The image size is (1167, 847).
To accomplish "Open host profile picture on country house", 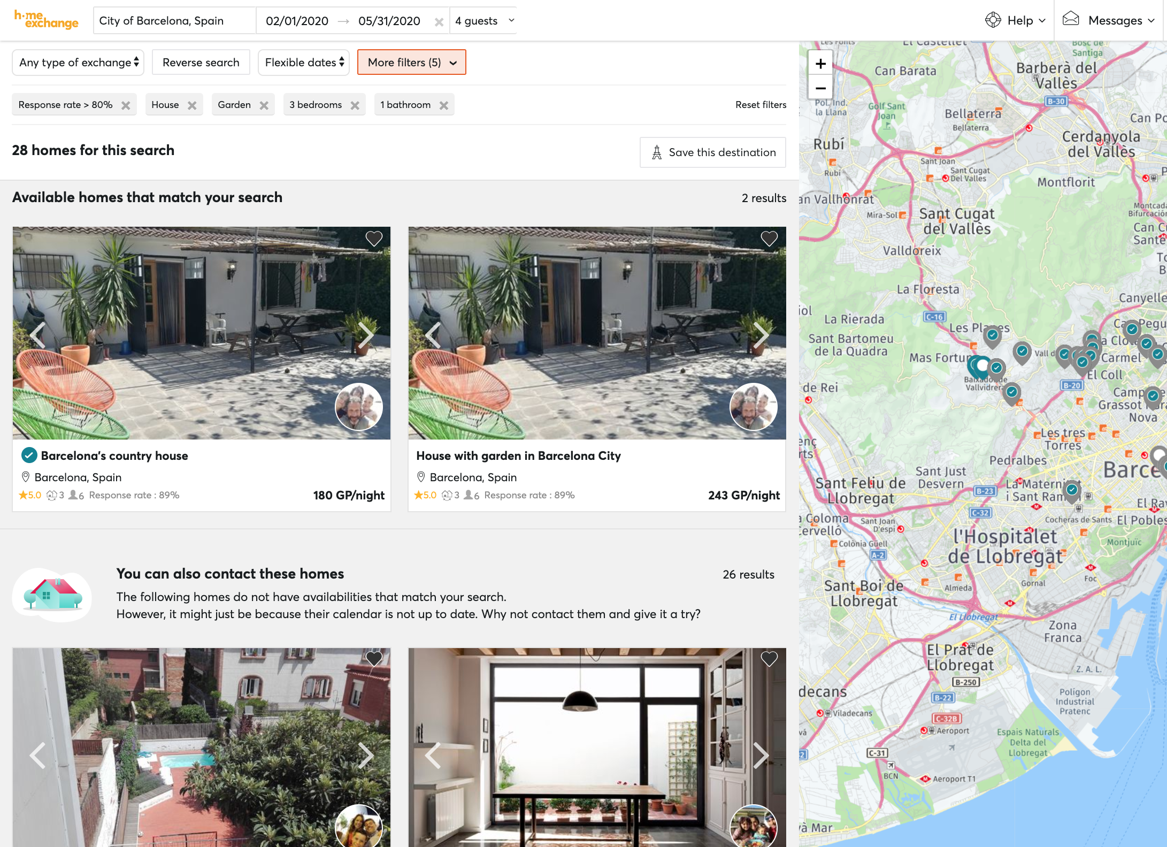I will (x=358, y=407).
